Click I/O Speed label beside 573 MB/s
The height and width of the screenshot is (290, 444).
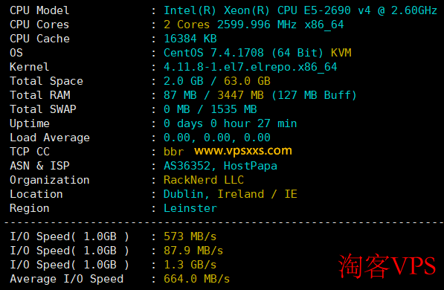(x=69, y=236)
